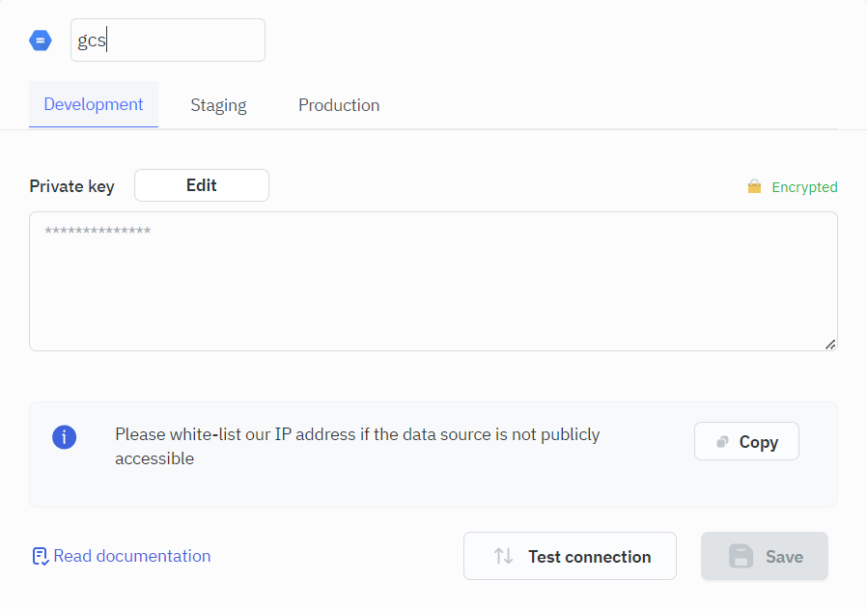The image size is (867, 609).
Task: Open the Staging environment tab
Action: pyautogui.click(x=218, y=105)
